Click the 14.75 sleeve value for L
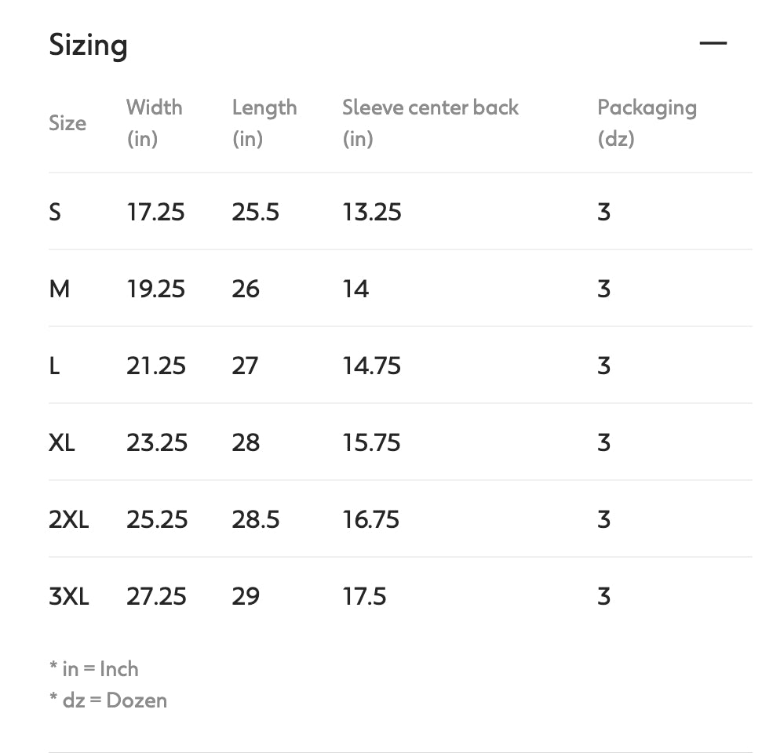 pos(372,366)
